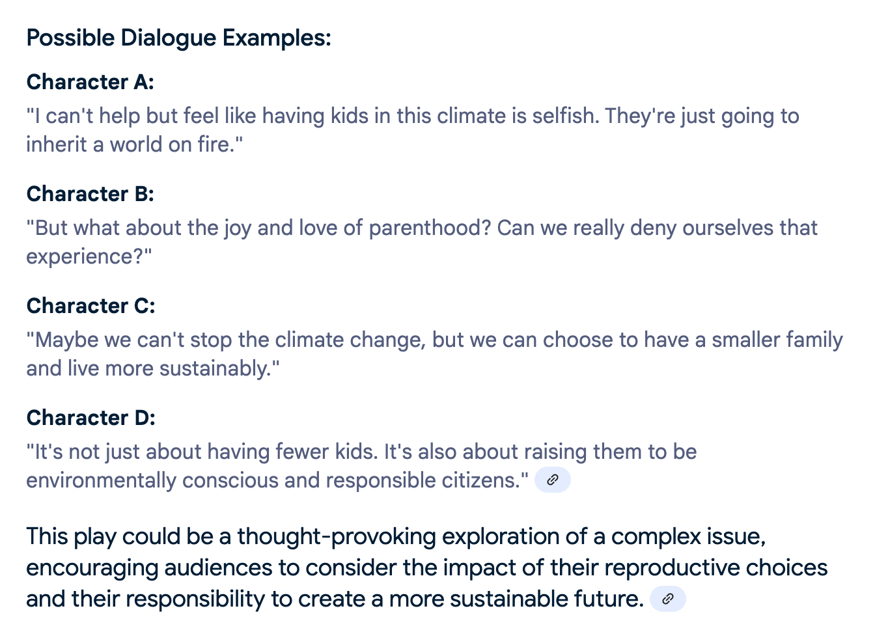Select the 'Character A:' label
Screen dimensions: 875x630
(90, 82)
